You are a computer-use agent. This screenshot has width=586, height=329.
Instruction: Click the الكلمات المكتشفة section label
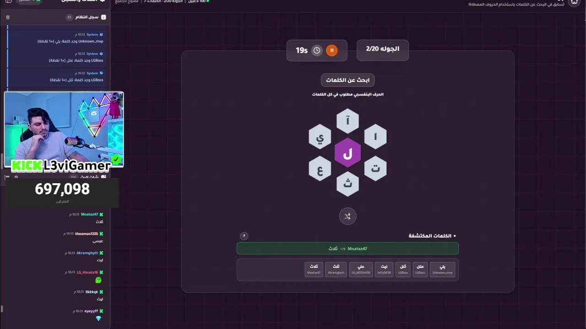click(430, 236)
